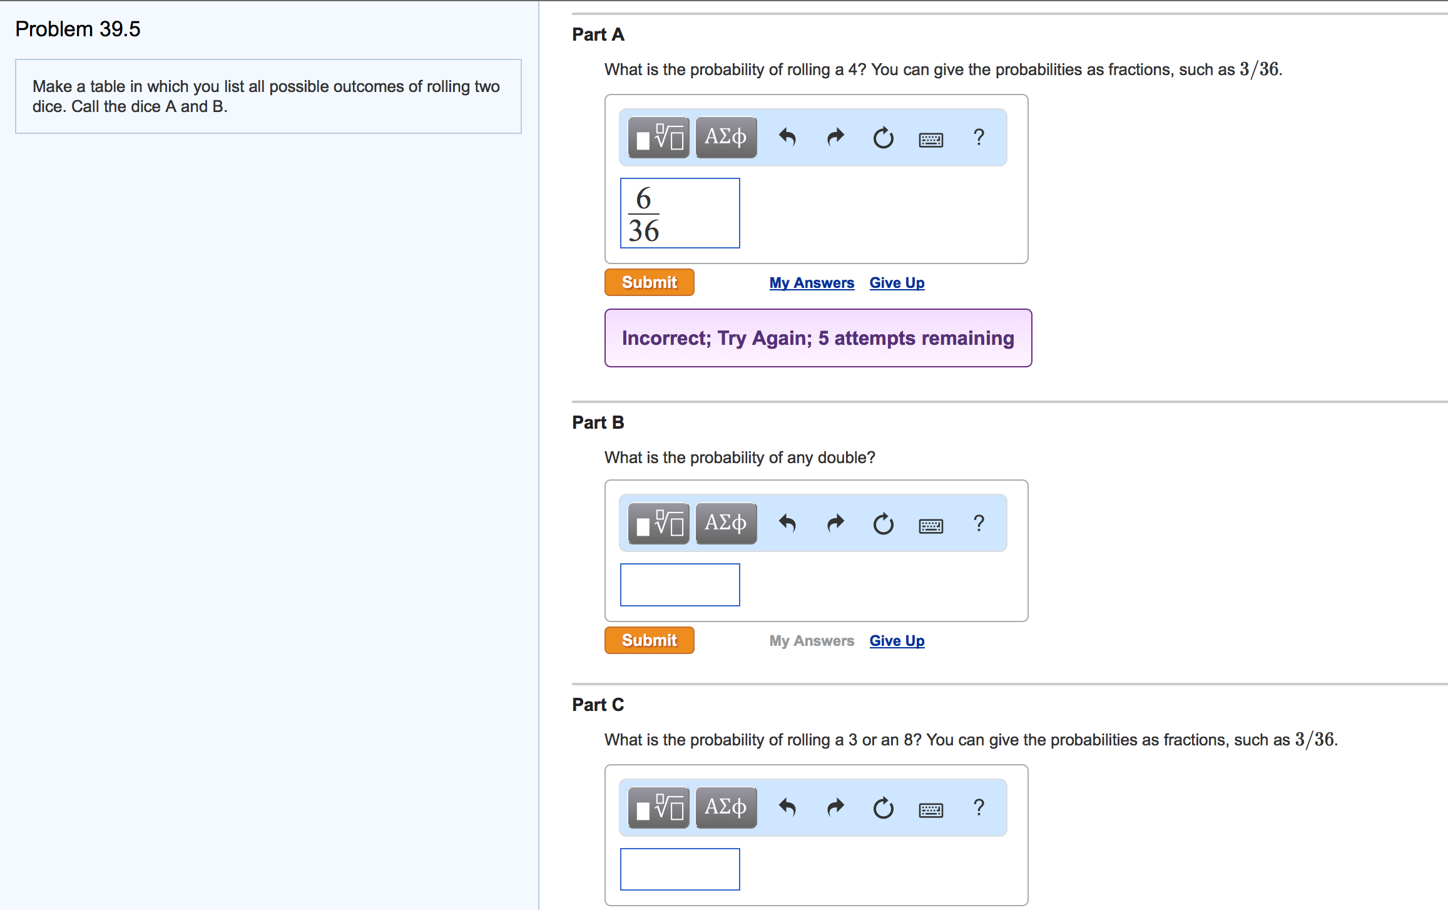The height and width of the screenshot is (910, 1448).
Task: Open My Answers for Part A
Action: (x=812, y=282)
